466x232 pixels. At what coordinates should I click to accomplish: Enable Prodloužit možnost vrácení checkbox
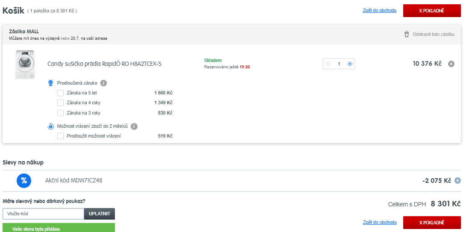point(60,136)
